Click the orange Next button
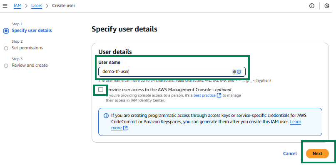Viewport: 336px width, 165px height. pyautogui.click(x=317, y=153)
